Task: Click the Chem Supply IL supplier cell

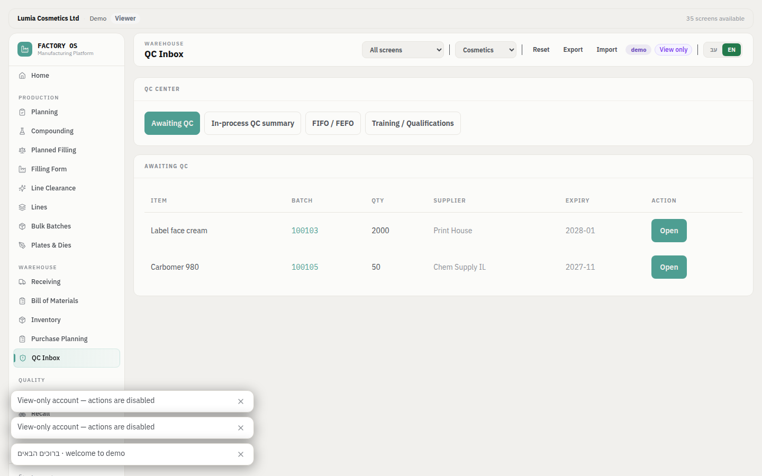Action: pyautogui.click(x=459, y=267)
